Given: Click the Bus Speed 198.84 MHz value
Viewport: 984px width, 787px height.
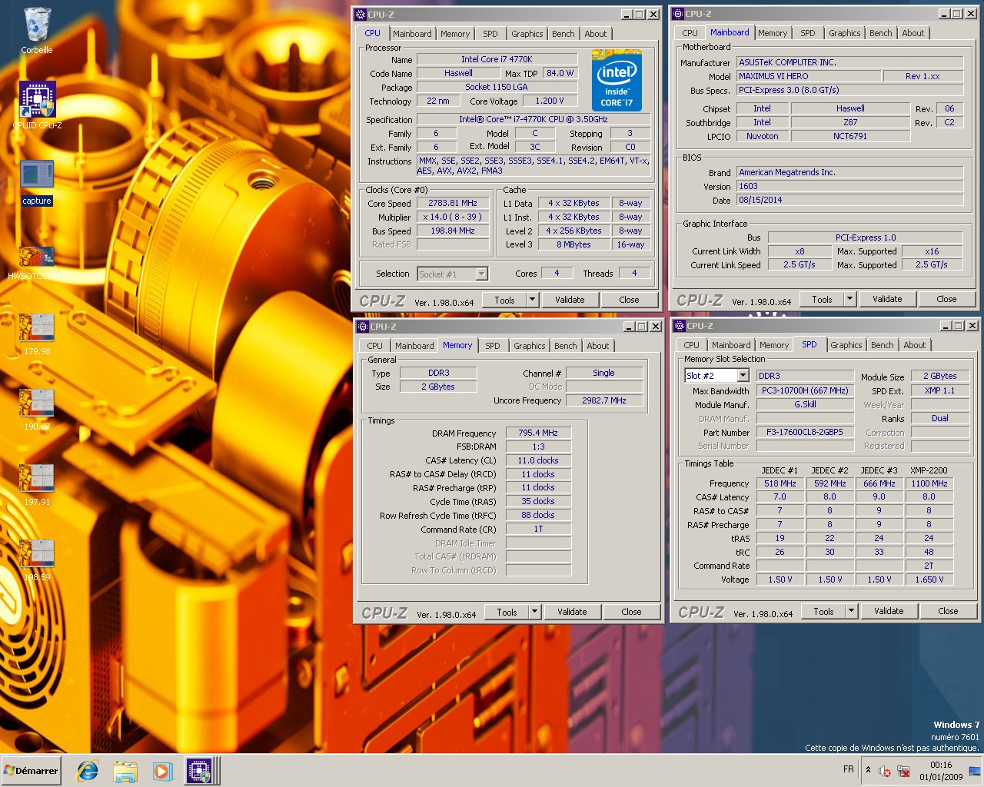Looking at the screenshot, I should (453, 231).
